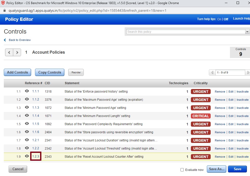Inactivate the Minimum Password Length control
This screenshot has width=250, height=176.
pyautogui.click(x=242, y=116)
